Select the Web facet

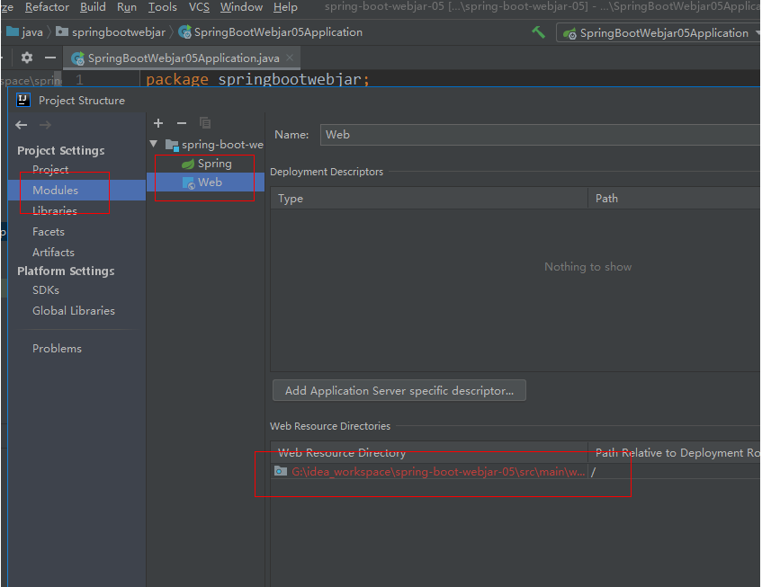[x=205, y=182]
